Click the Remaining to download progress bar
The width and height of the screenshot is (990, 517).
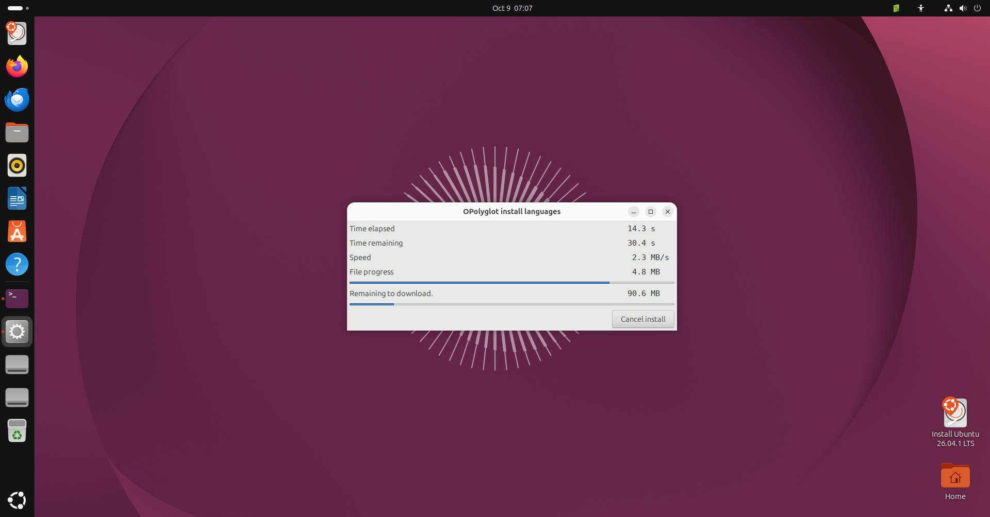coord(512,304)
